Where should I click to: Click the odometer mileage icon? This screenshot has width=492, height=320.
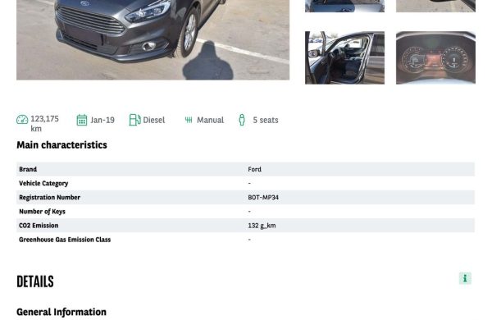22,120
